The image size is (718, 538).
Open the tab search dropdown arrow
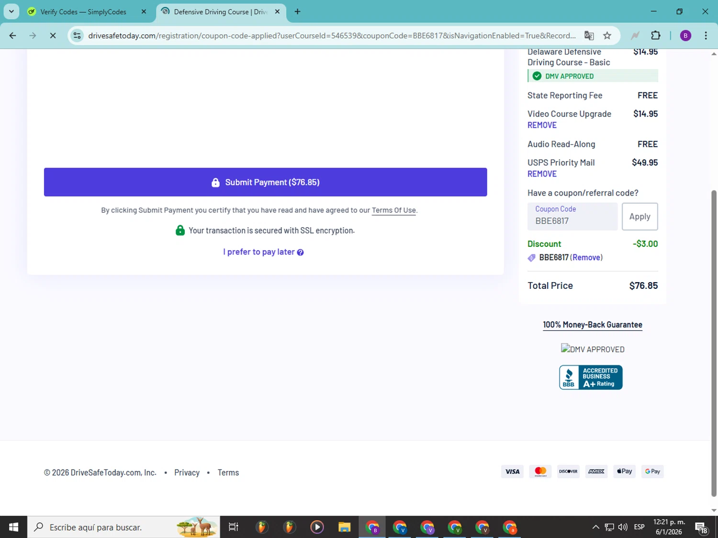11,11
